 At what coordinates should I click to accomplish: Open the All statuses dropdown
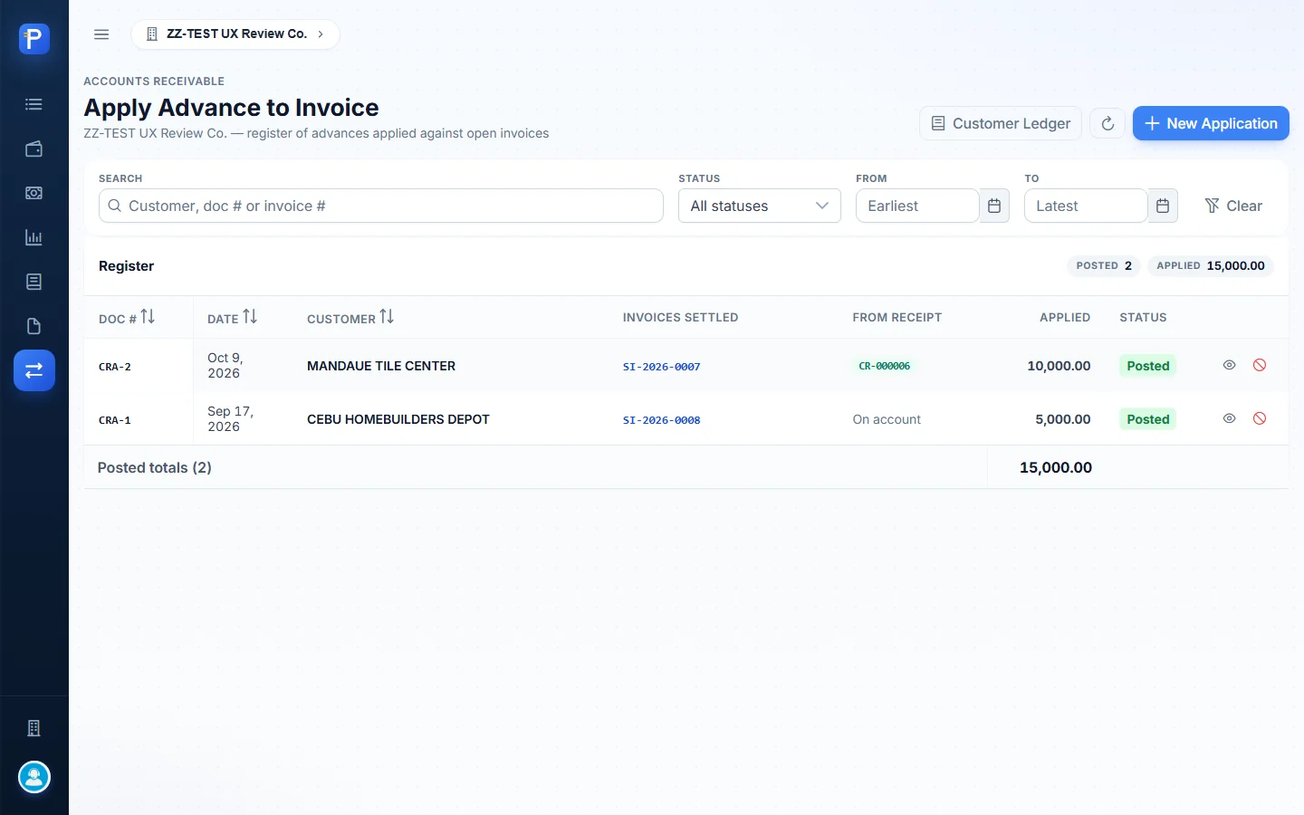760,206
